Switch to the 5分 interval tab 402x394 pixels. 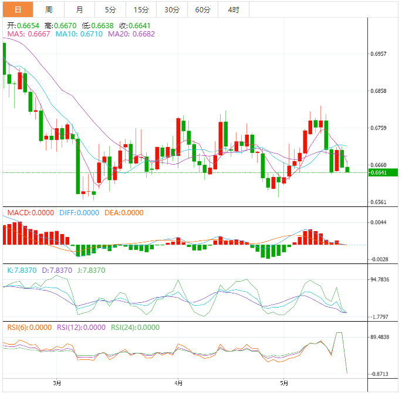click(110, 9)
